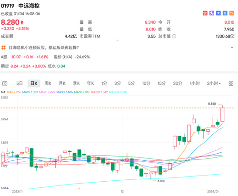The image size is (238, 196).
Task: Click the 昨收 value 7.950
Action: click(x=229, y=29)
